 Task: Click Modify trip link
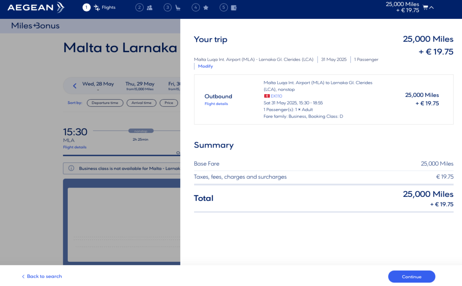205,66
